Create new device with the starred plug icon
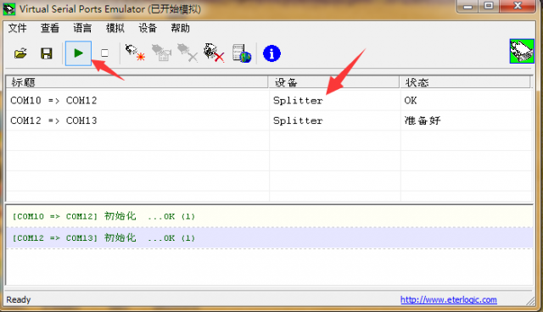 point(135,53)
